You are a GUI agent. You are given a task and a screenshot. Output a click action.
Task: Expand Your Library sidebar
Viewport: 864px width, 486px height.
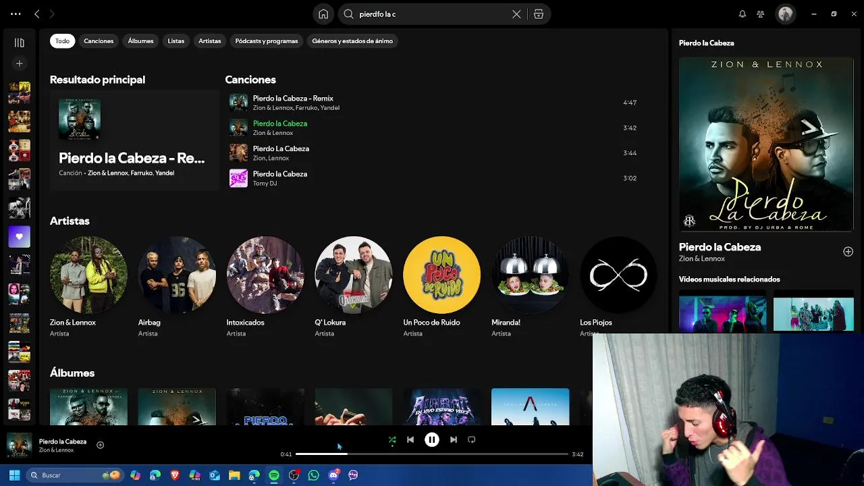click(x=19, y=43)
